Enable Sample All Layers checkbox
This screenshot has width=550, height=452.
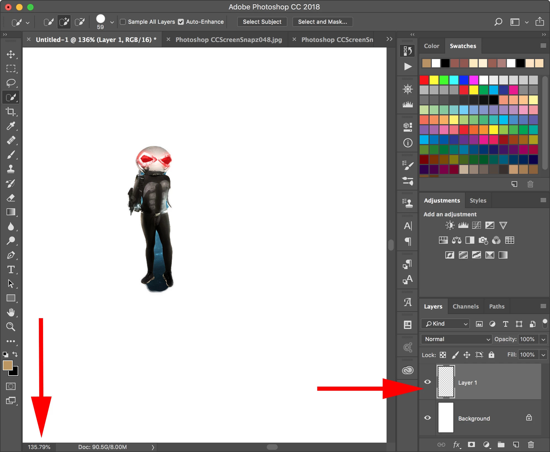tap(123, 22)
